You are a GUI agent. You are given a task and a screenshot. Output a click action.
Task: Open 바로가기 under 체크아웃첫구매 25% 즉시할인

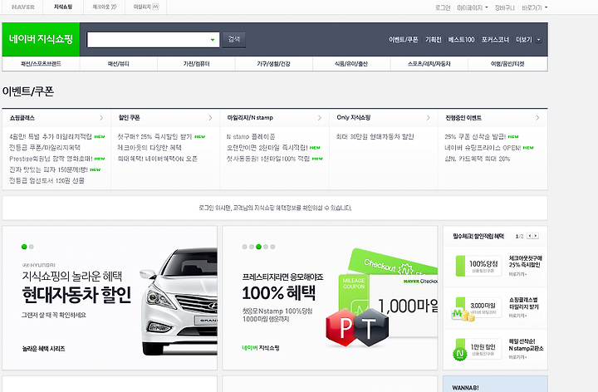[517, 274]
